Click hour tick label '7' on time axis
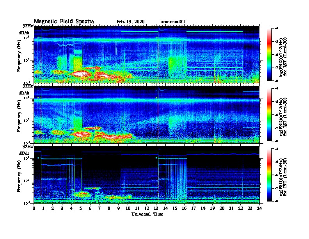This screenshot has width=309, height=239. coord(100,209)
